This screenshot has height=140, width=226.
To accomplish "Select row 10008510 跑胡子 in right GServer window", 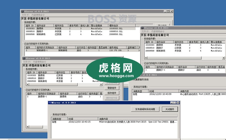I will [185, 48].
